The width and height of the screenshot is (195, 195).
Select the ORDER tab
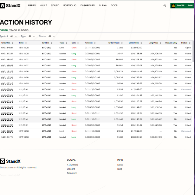point(4,31)
